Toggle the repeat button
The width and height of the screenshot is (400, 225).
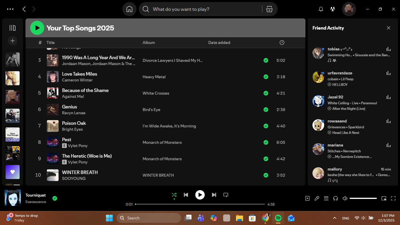226,195
